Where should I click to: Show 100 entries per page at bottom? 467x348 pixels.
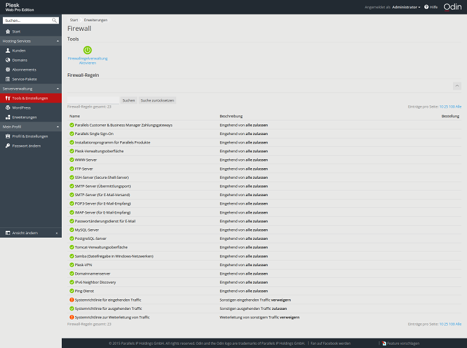452,324
